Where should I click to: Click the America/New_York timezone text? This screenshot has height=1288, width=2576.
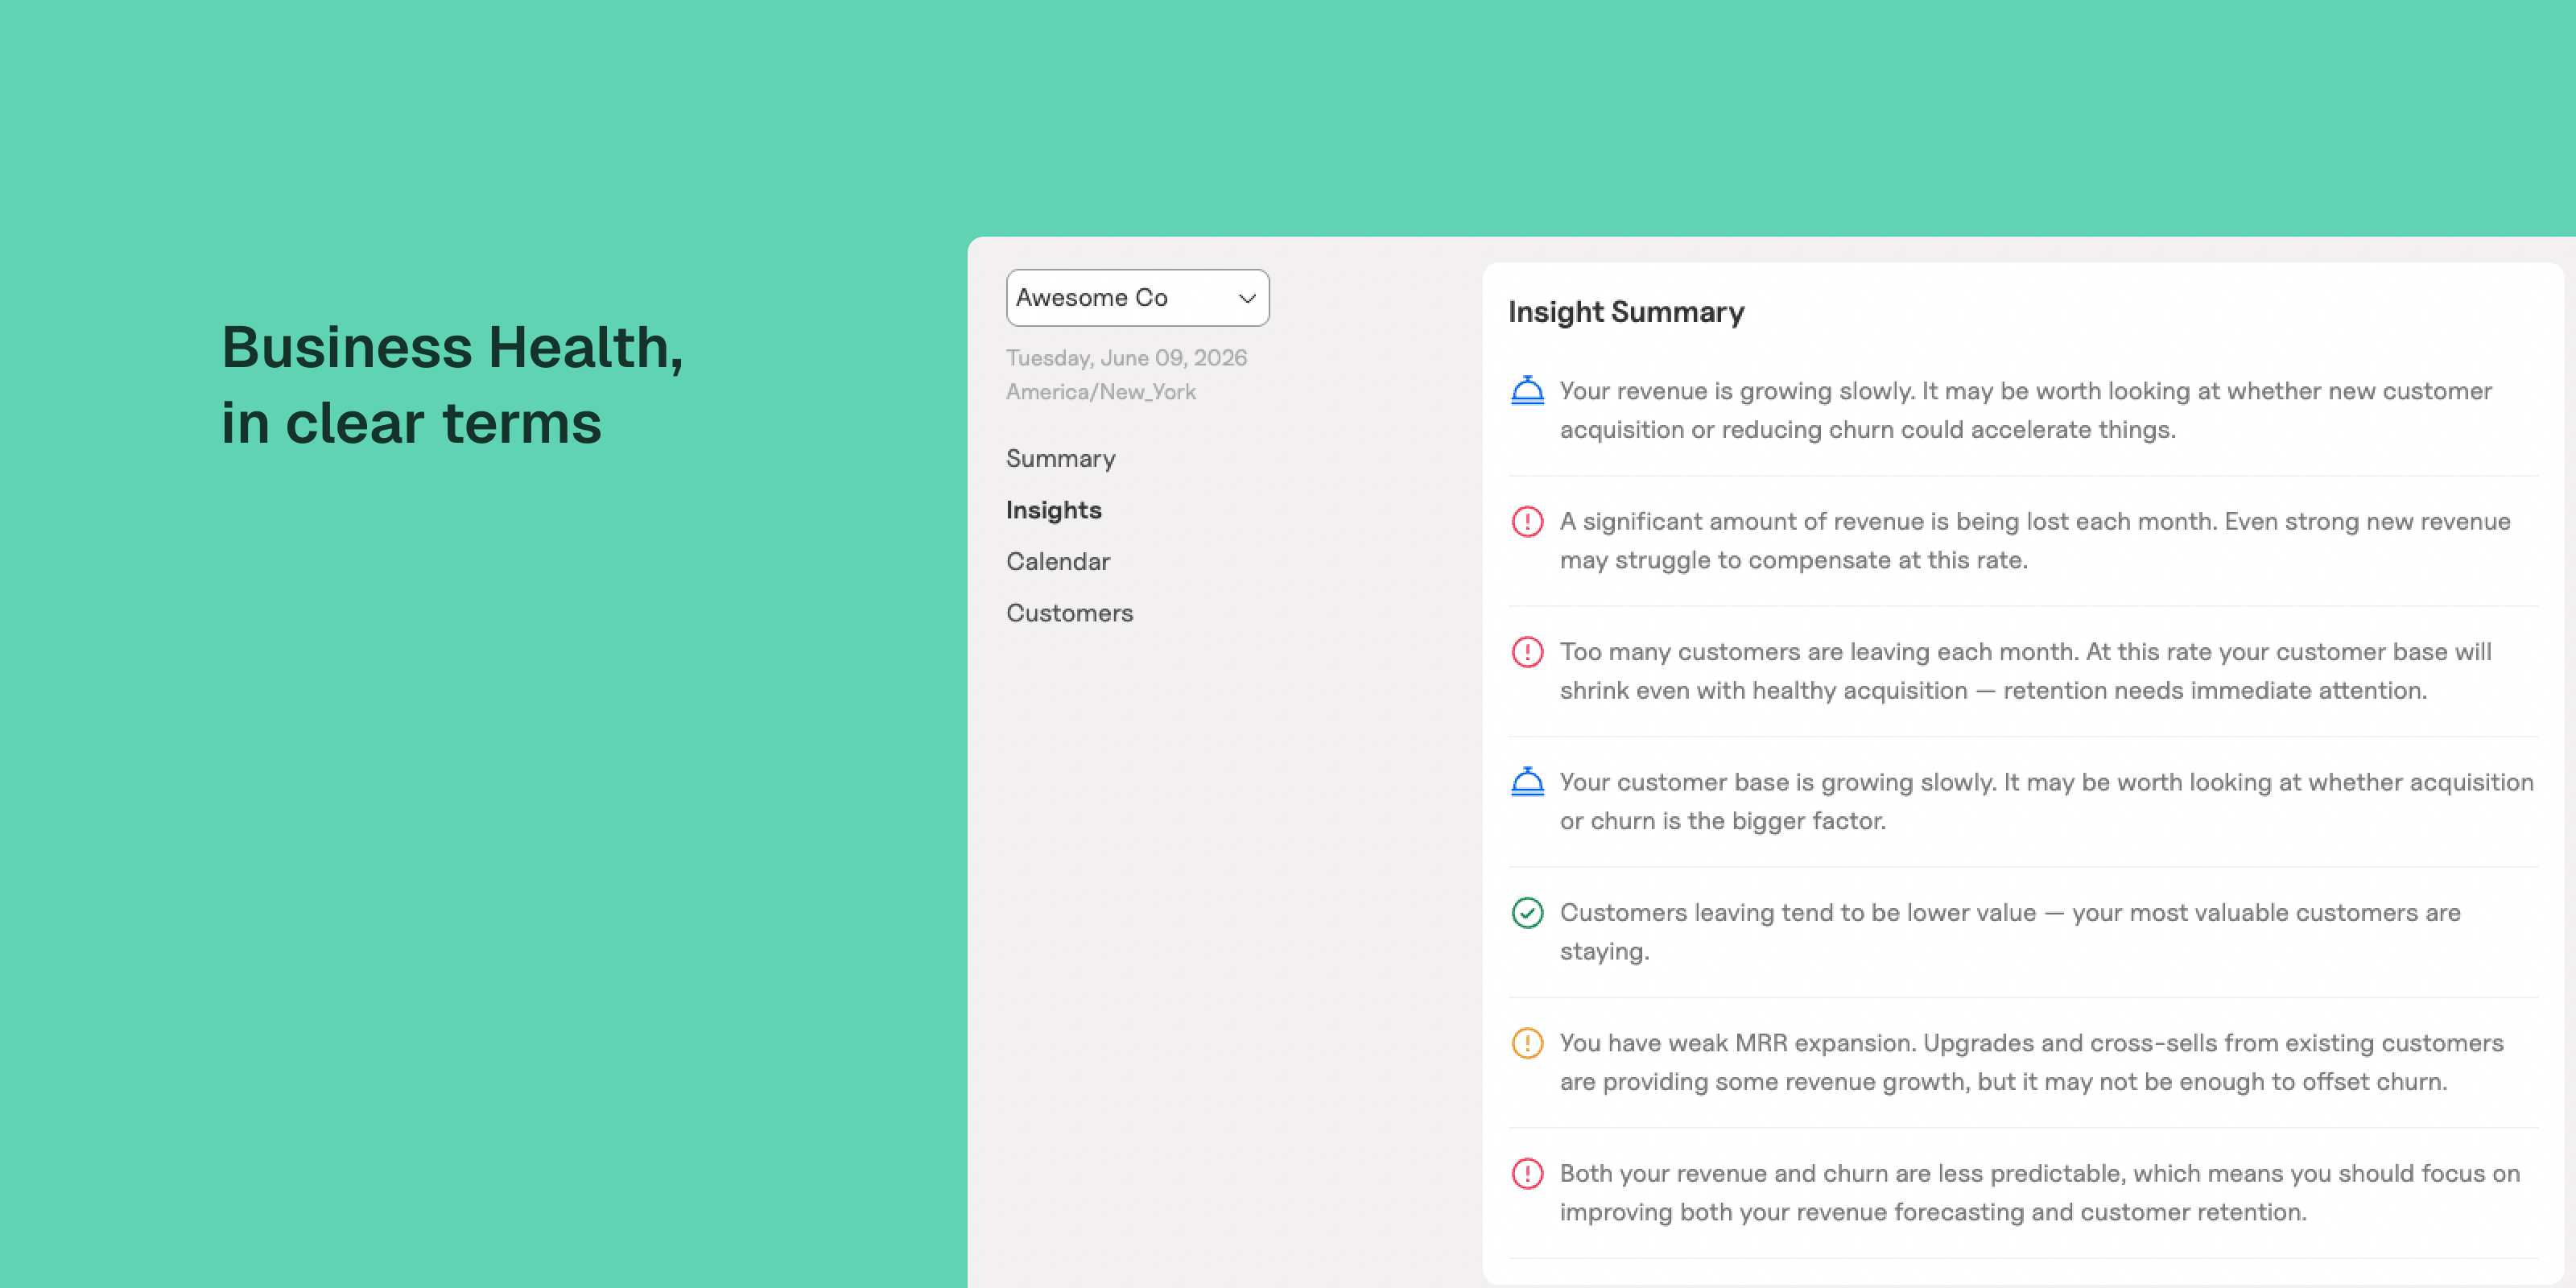point(1100,392)
